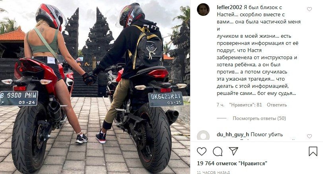Click the DK 6425 KAV license plate

pyautogui.click(x=165, y=99)
